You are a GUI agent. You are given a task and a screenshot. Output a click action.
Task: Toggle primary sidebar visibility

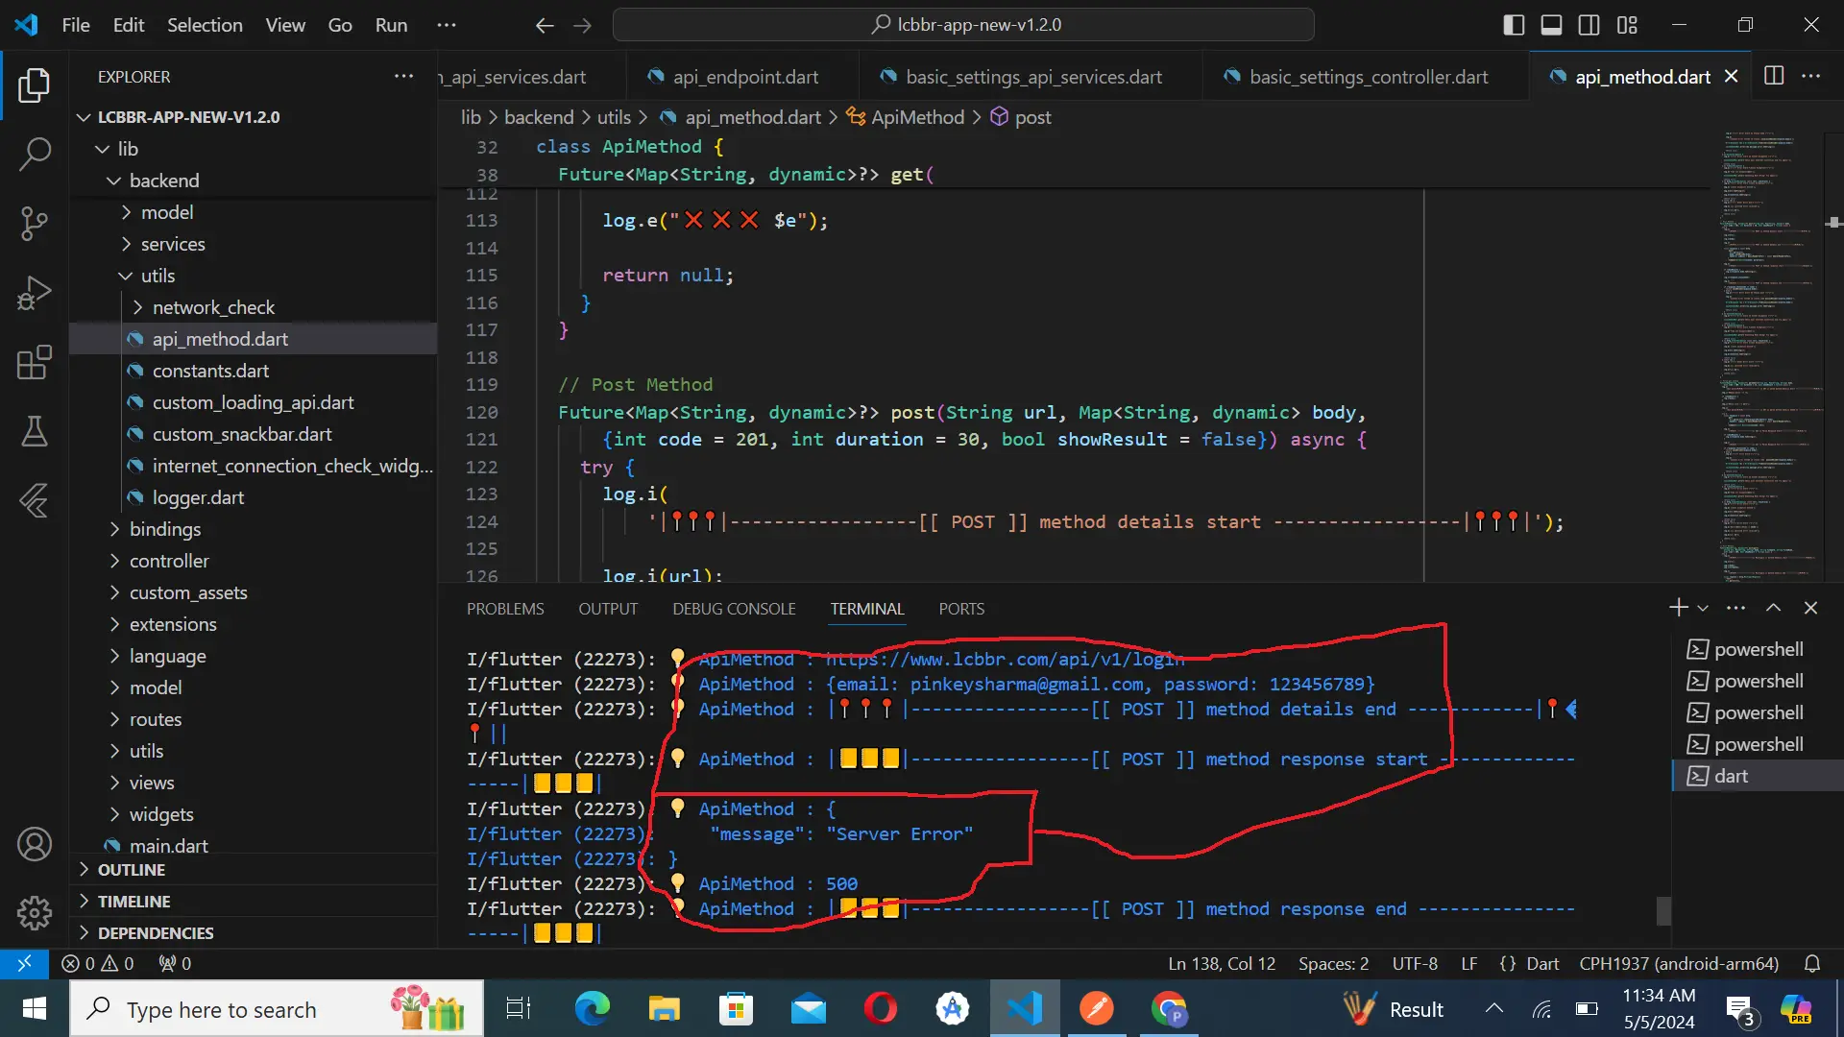click(1514, 25)
